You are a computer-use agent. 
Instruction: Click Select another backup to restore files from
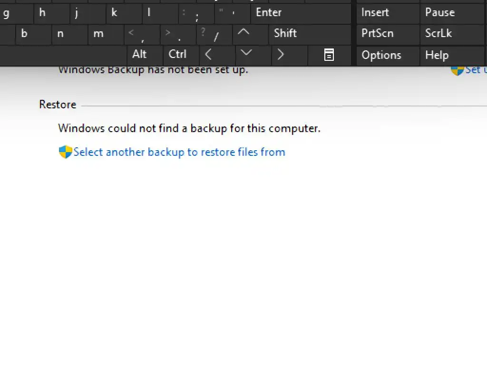coord(179,152)
